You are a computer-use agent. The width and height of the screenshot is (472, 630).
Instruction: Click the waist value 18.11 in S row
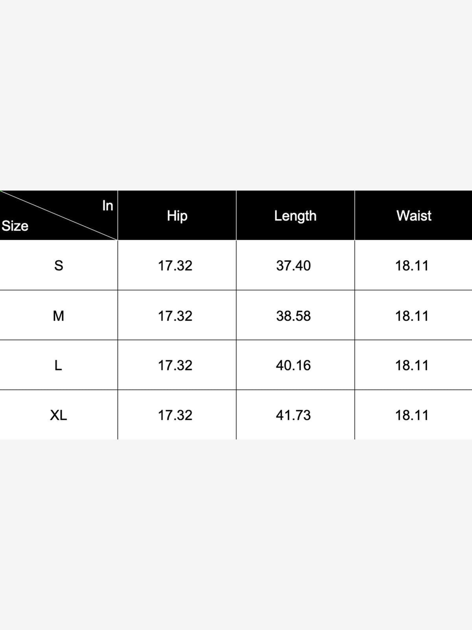point(412,265)
